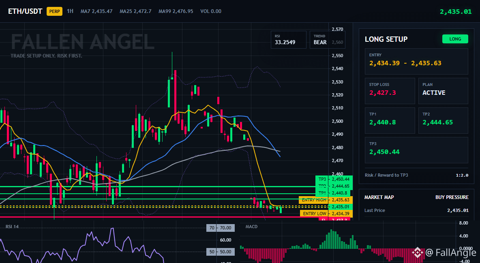Click the Last Price value 2,435.01
Image resolution: width=480 pixels, height=263 pixels.
click(x=458, y=210)
